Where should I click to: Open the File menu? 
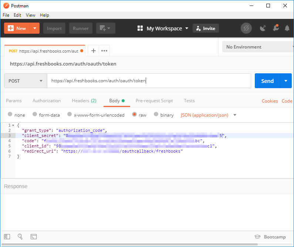click(6, 15)
